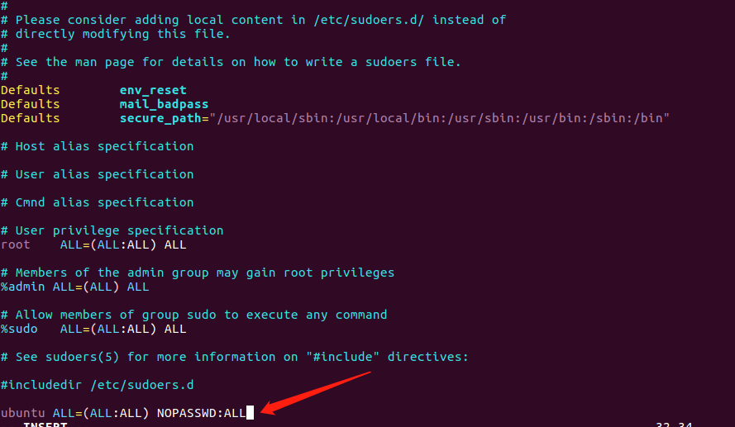Click the ubuntu username on last line

pos(22,413)
